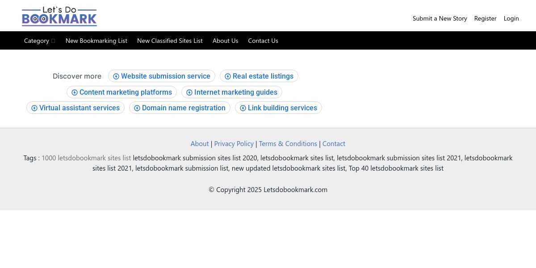Click arrow icon beside Content marketing platforms
The width and height of the screenshot is (536, 268).
75,92
